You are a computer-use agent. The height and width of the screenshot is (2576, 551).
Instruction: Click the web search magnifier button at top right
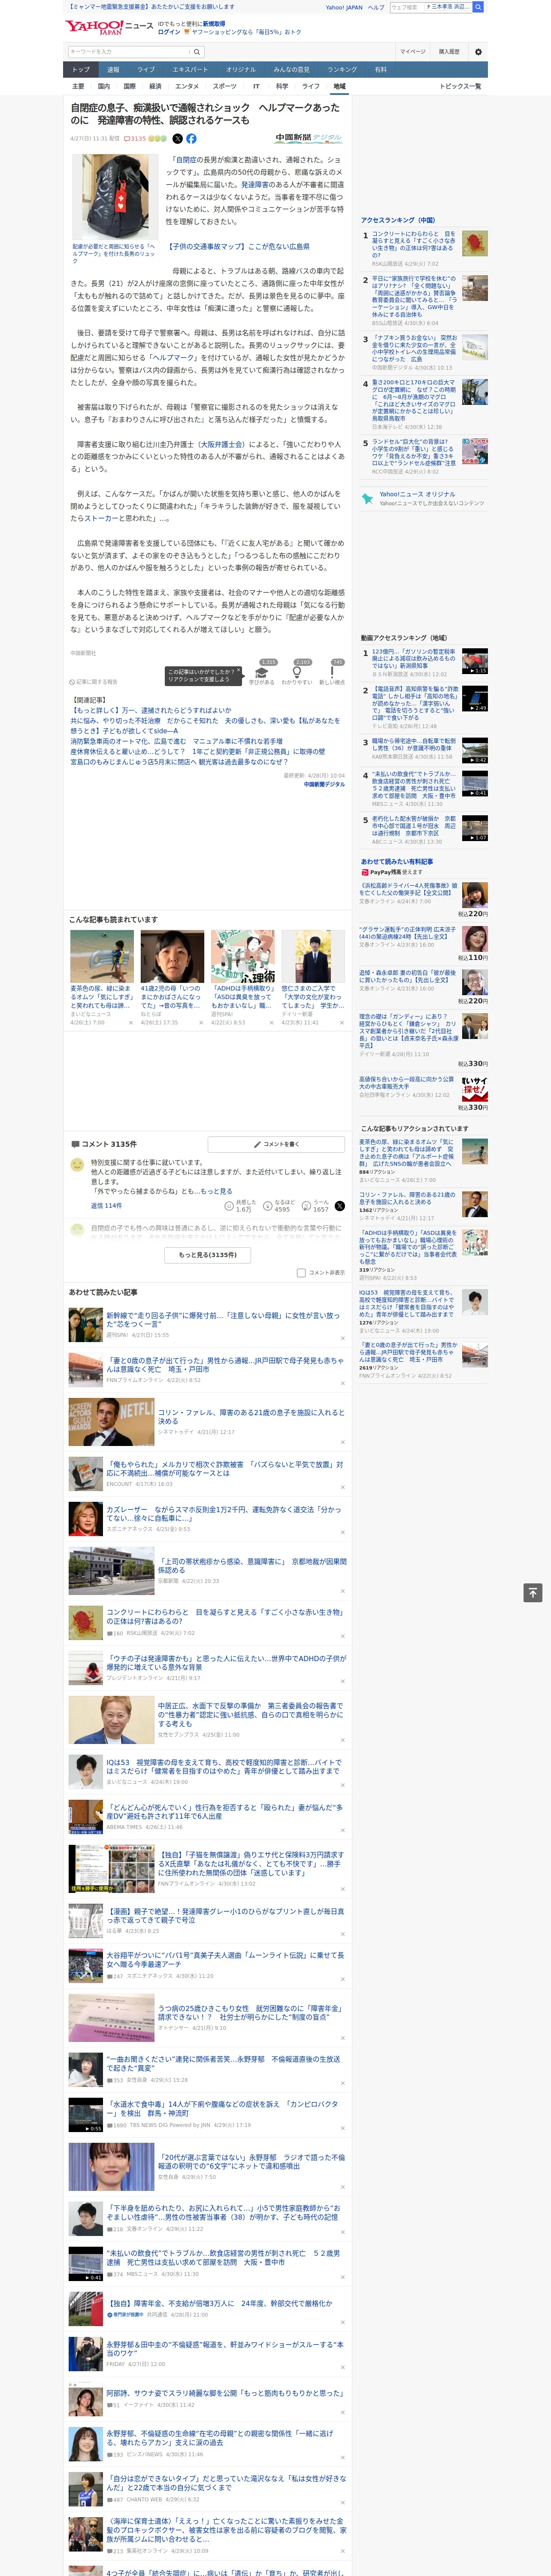(478, 7)
